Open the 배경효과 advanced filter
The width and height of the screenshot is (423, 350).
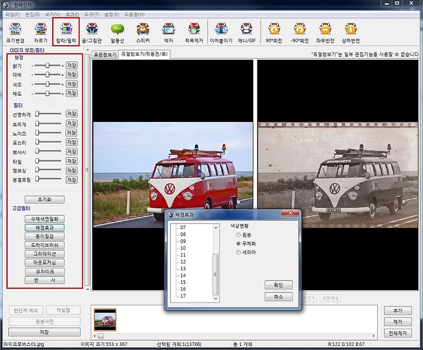coord(45,227)
